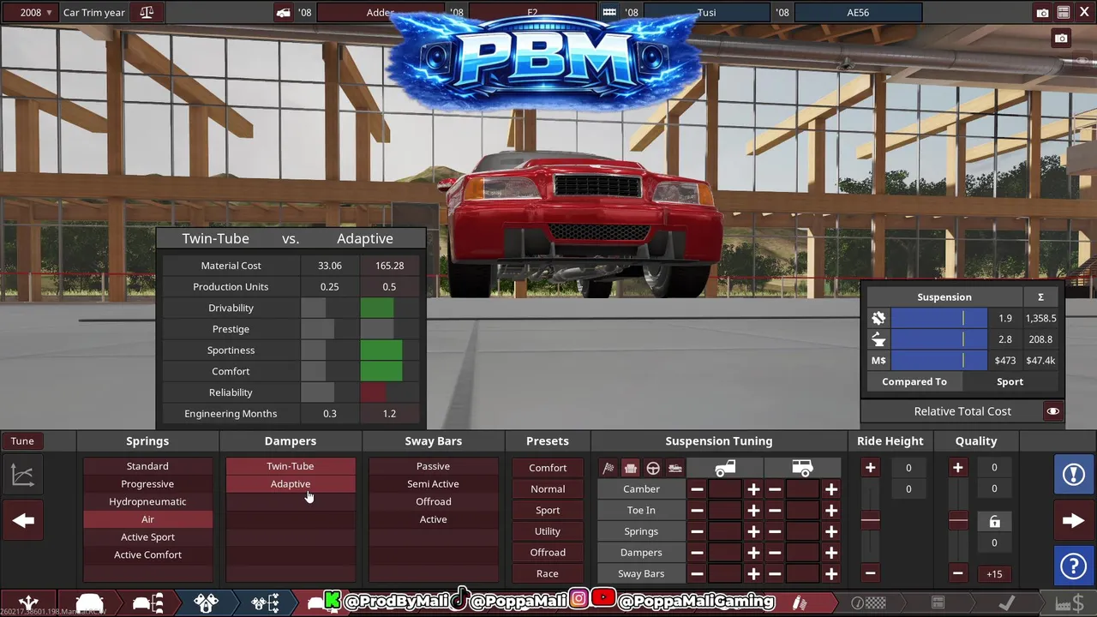Increase front Dampers with plus
The height and width of the screenshot is (617, 1097).
[x=753, y=553]
